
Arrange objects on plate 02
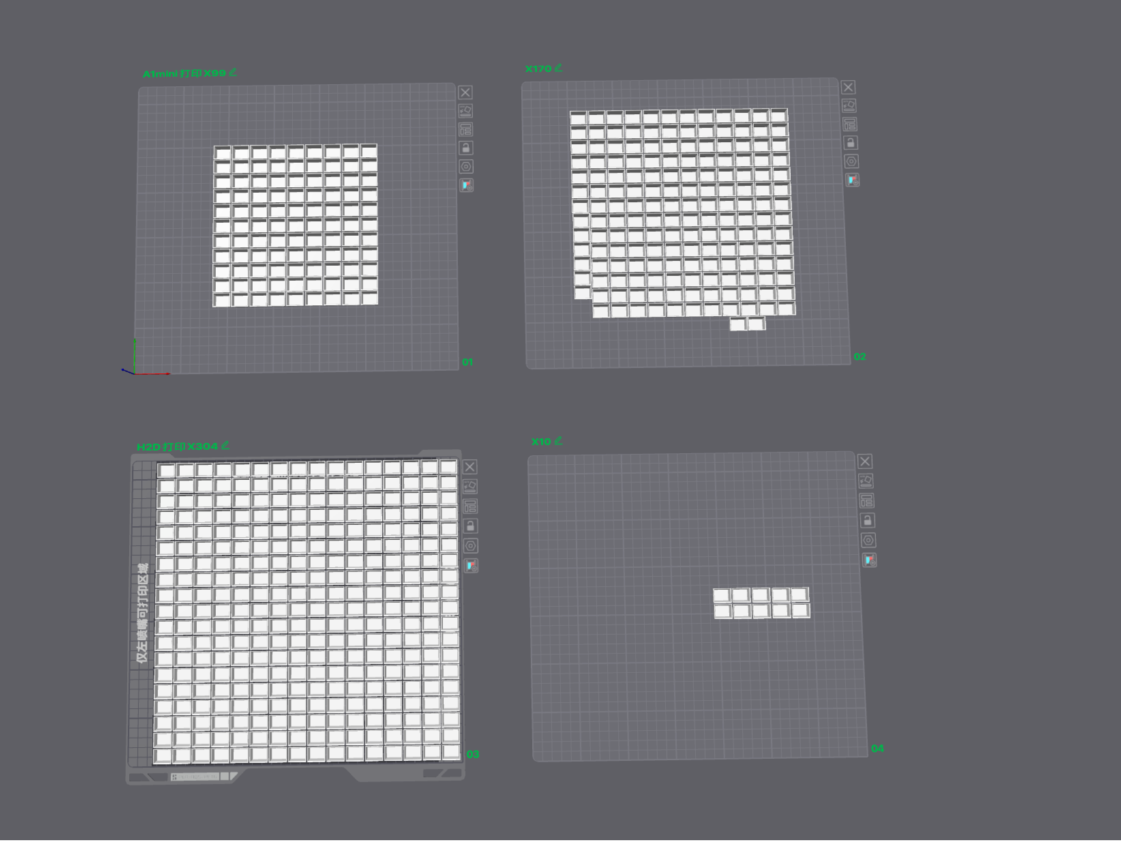(x=850, y=124)
